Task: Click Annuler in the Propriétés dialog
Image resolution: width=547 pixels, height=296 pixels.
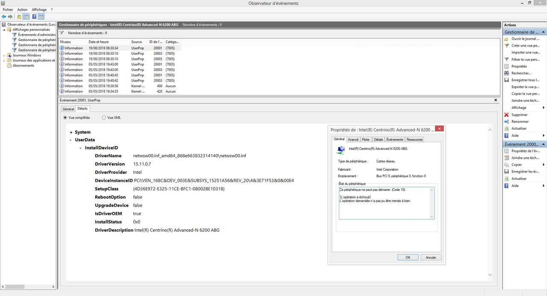Action: (x=431, y=257)
